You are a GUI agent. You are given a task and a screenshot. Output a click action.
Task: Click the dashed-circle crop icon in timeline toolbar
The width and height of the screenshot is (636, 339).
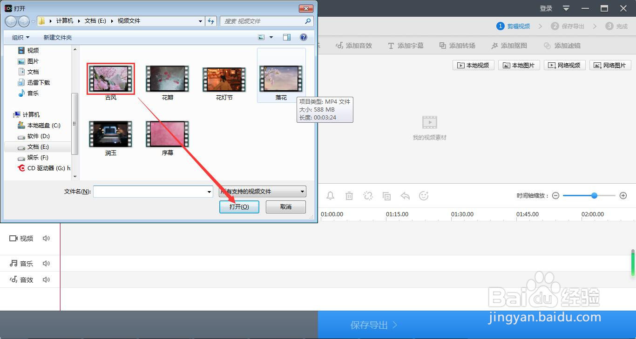point(368,196)
